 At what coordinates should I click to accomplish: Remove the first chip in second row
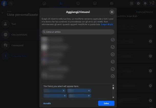pos(65,96)
